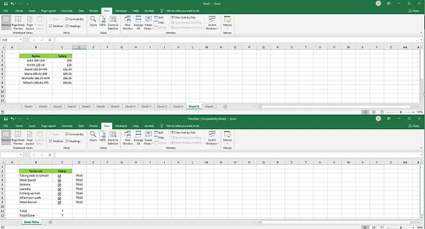Viewport: 425px width, 229px height.
Task: Open the Formulas tab in Book1 window
Action: click(67, 11)
